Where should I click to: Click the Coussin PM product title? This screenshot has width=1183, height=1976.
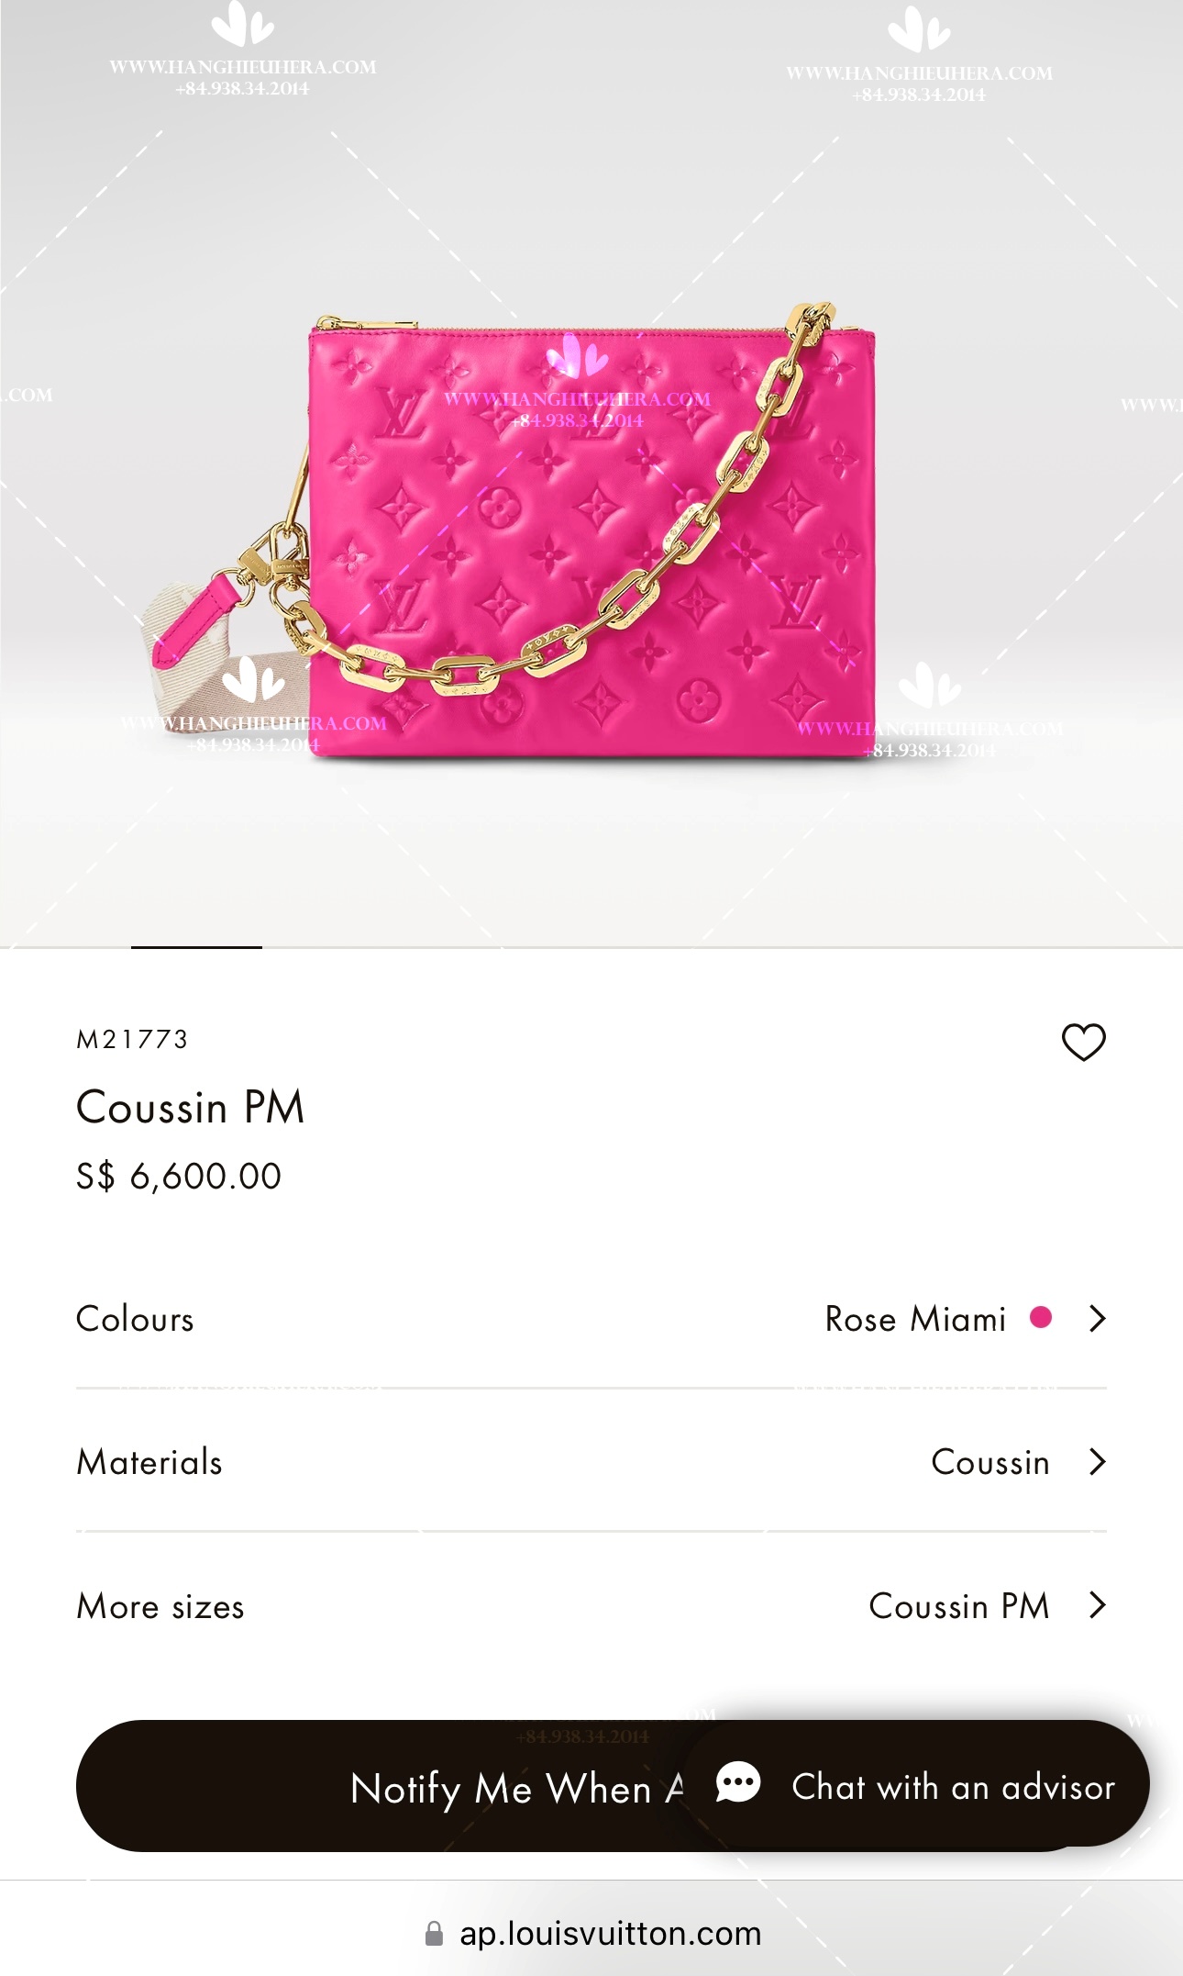coord(190,1106)
